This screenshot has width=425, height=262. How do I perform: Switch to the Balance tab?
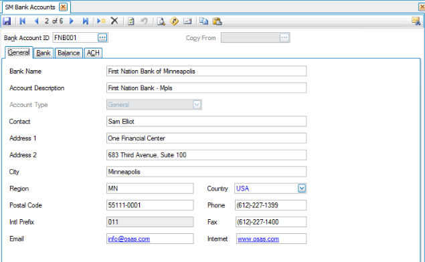tap(69, 53)
